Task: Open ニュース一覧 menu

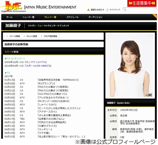Action: (28, 17)
